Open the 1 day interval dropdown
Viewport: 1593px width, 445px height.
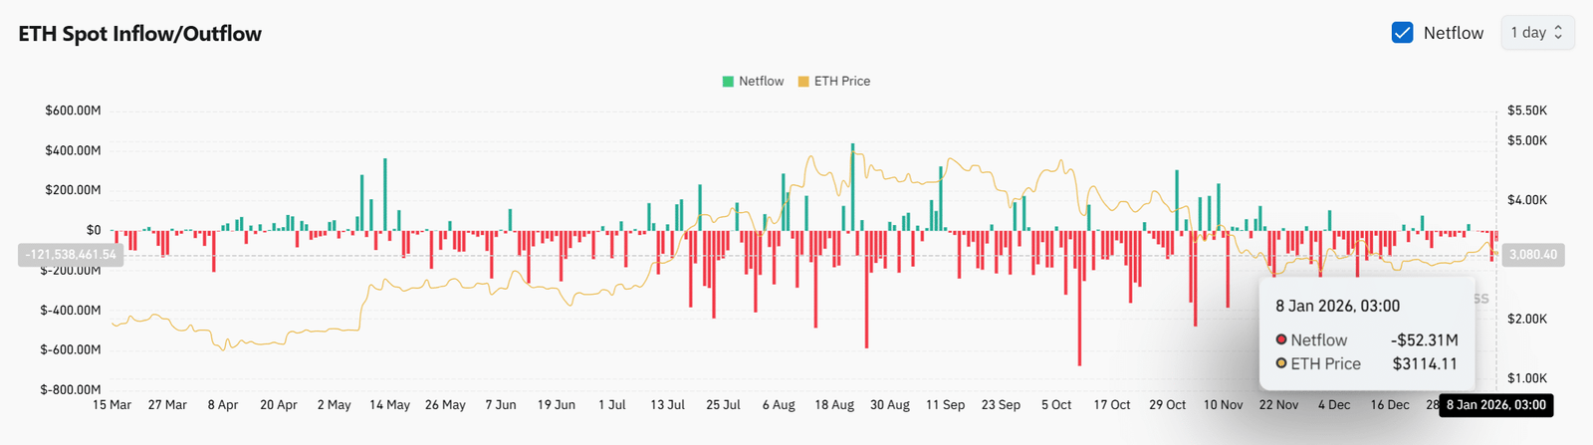point(1536,33)
